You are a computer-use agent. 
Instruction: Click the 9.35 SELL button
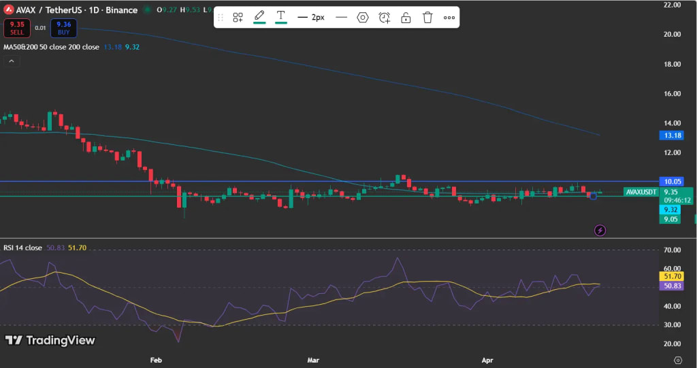pos(17,28)
